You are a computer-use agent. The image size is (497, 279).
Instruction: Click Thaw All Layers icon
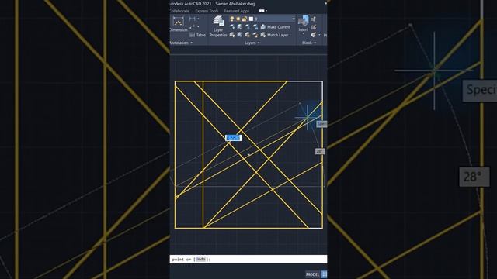pyautogui.click(x=247, y=35)
